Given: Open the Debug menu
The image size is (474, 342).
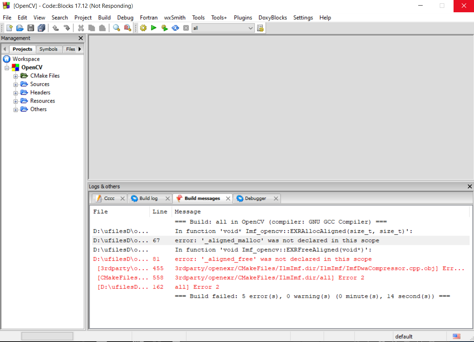Looking at the screenshot, I should pos(125,17).
